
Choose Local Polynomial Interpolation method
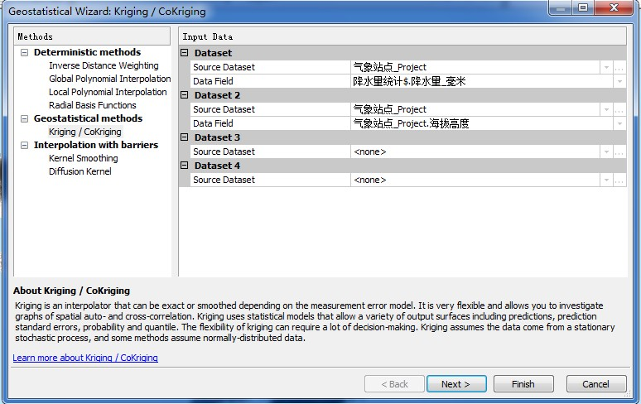point(108,93)
